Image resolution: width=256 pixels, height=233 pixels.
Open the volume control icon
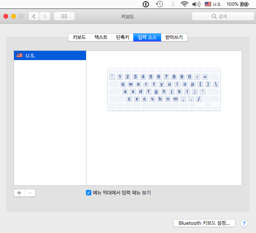click(196, 4)
